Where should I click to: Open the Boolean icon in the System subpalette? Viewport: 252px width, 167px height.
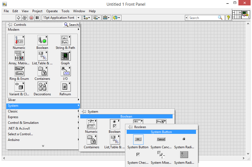pyautogui.click(x=115, y=124)
